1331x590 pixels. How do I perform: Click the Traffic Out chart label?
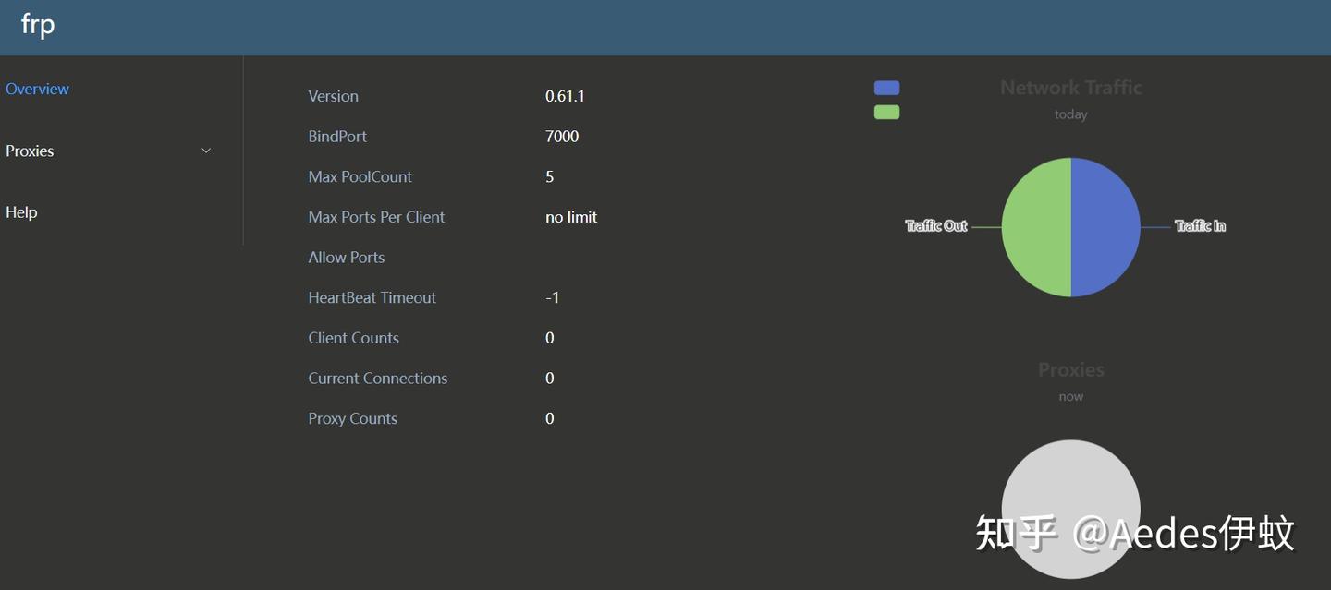[x=936, y=226]
